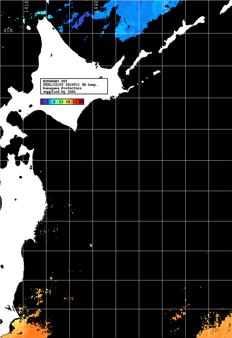The width and height of the screenshot is (232, 338).
Task: Click the small yellow-green SST pixel cluster
Action: click(x=91, y=245)
